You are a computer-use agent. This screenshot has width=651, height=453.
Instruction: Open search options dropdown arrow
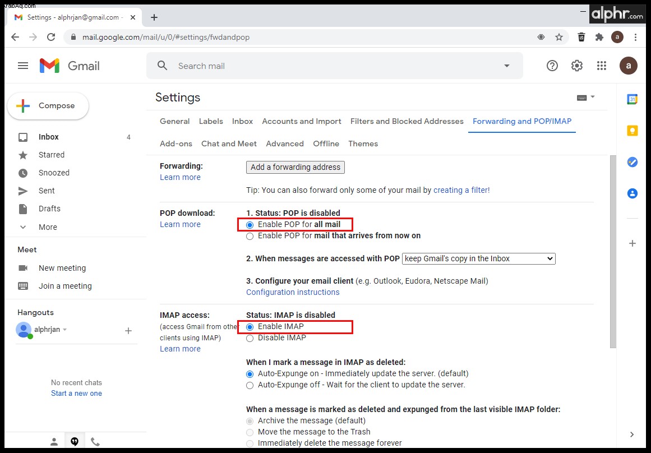pos(506,66)
